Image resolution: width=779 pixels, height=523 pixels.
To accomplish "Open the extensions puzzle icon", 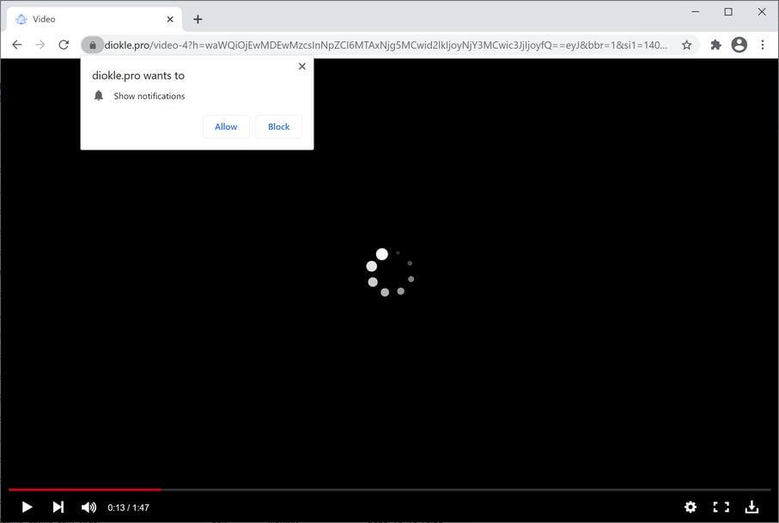I will [x=715, y=44].
